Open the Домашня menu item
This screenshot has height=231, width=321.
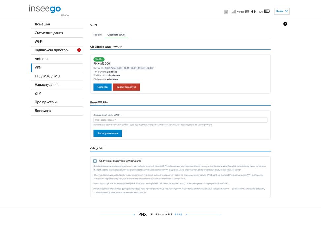pyautogui.click(x=57, y=24)
